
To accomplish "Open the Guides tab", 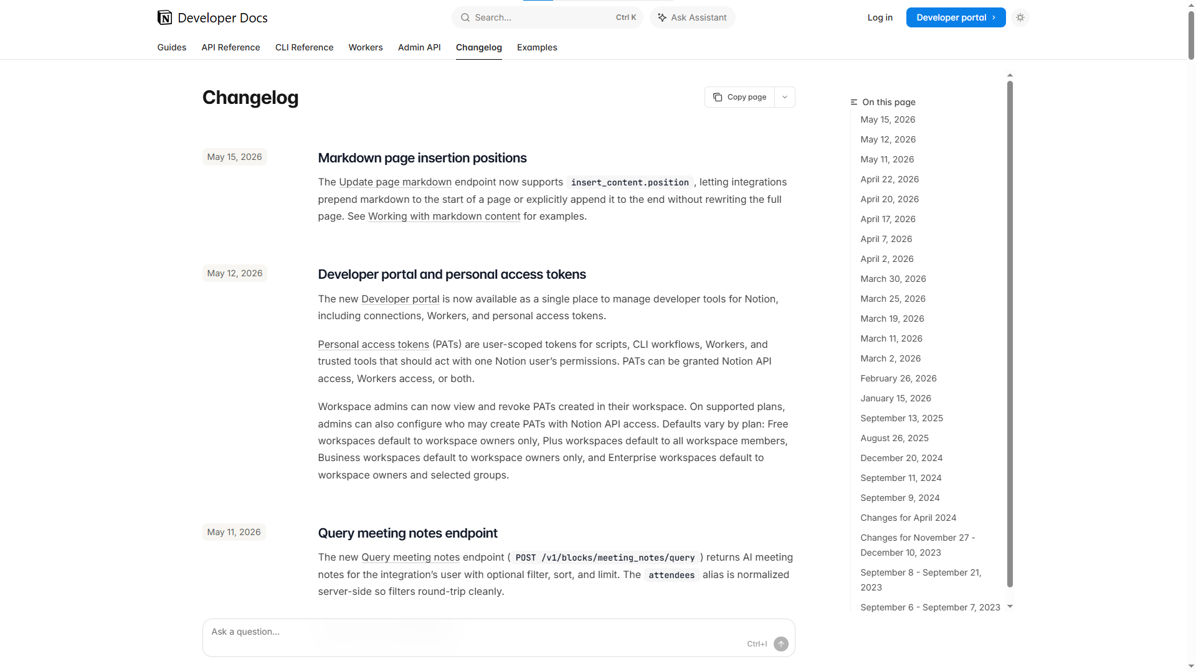I will [x=172, y=47].
